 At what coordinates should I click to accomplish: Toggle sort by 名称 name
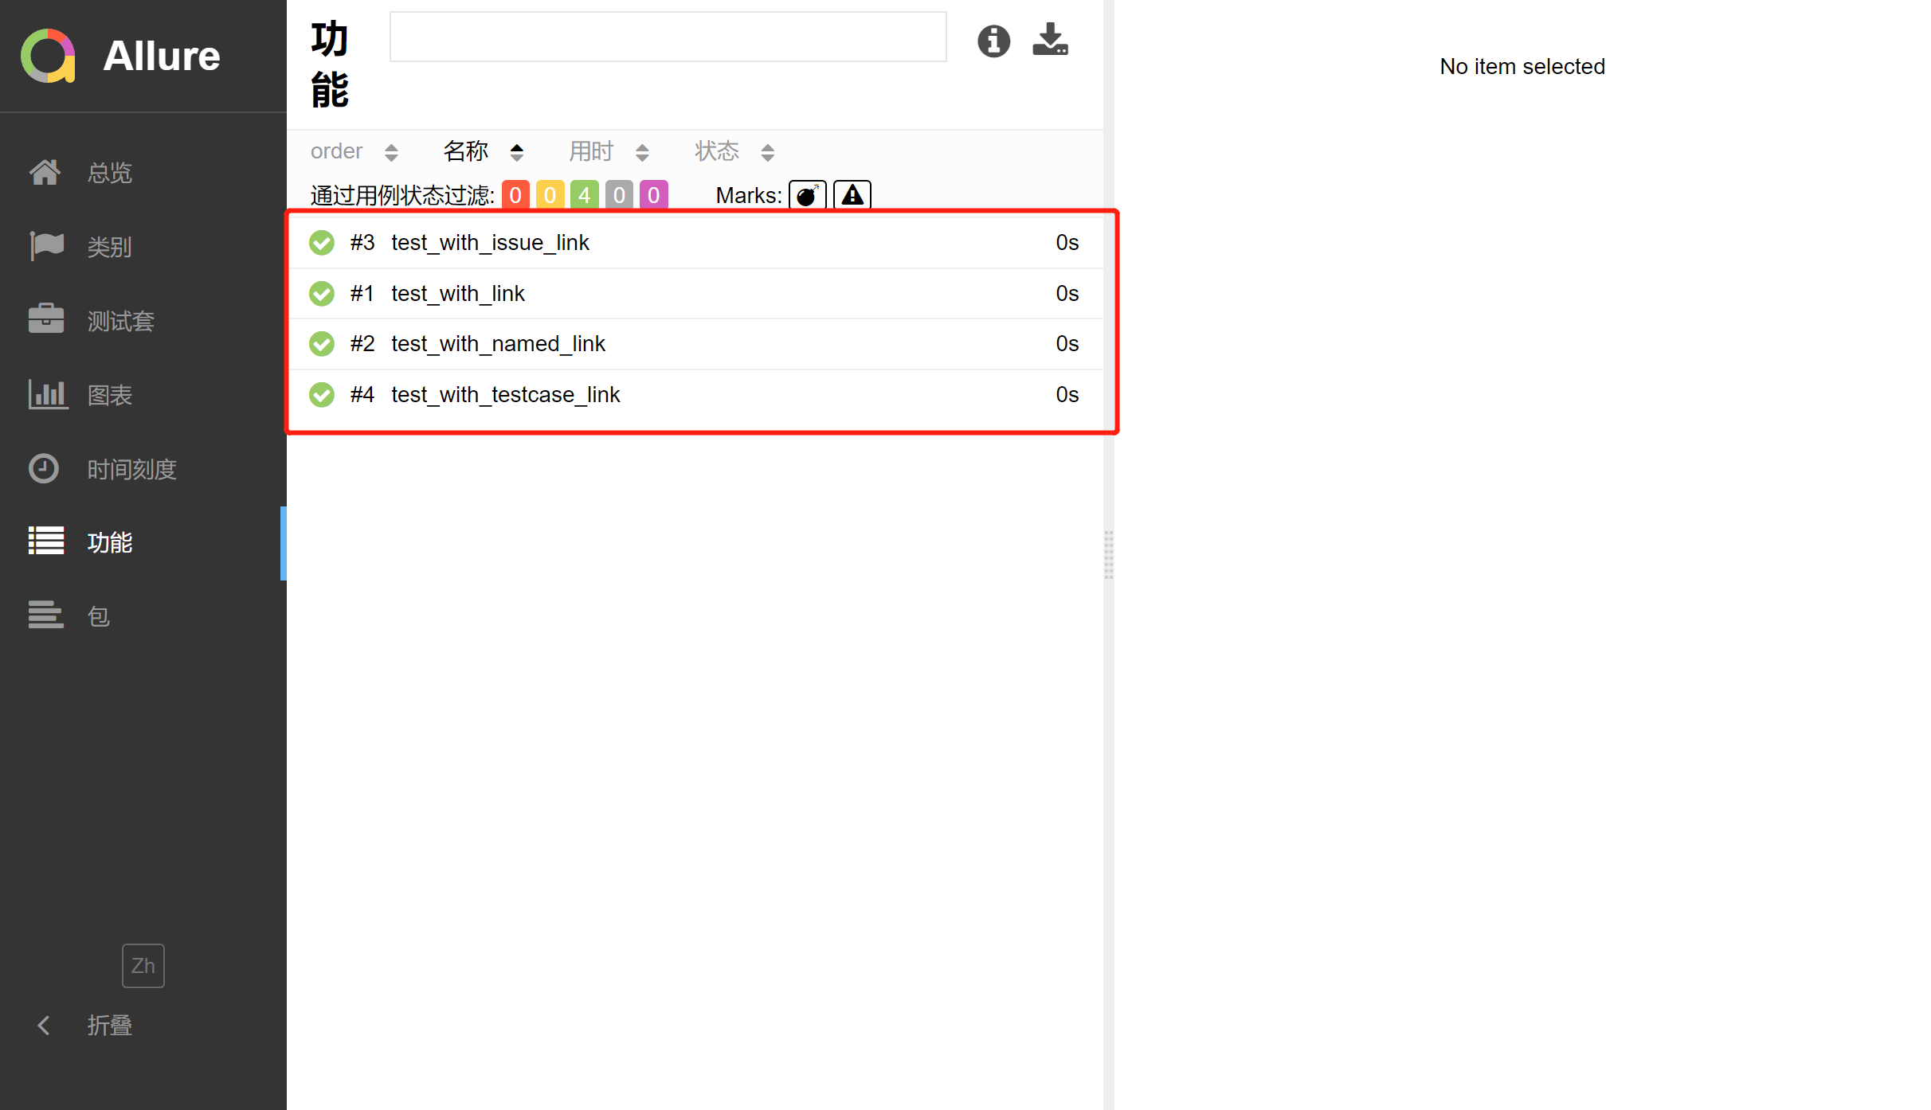coord(482,151)
